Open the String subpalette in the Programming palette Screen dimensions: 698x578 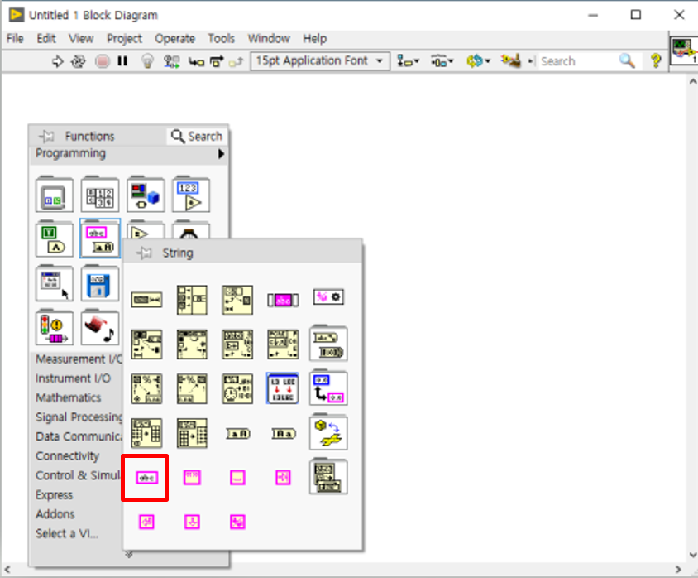pyautogui.click(x=100, y=238)
